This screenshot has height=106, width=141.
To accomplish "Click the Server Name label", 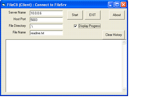I will pos(17,12).
